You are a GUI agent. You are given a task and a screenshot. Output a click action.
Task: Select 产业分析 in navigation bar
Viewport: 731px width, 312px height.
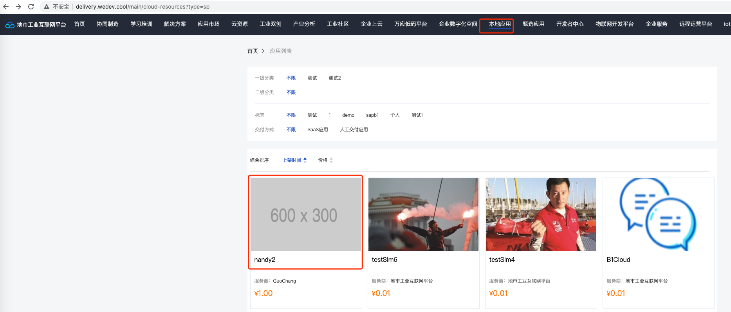[304, 24]
